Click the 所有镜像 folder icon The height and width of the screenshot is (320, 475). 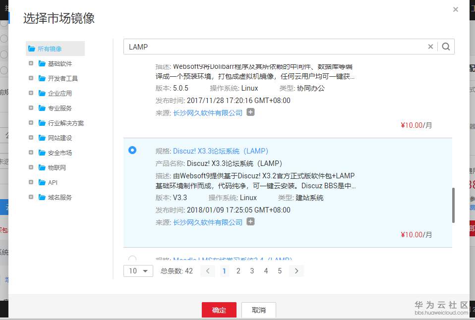pyautogui.click(x=32, y=49)
